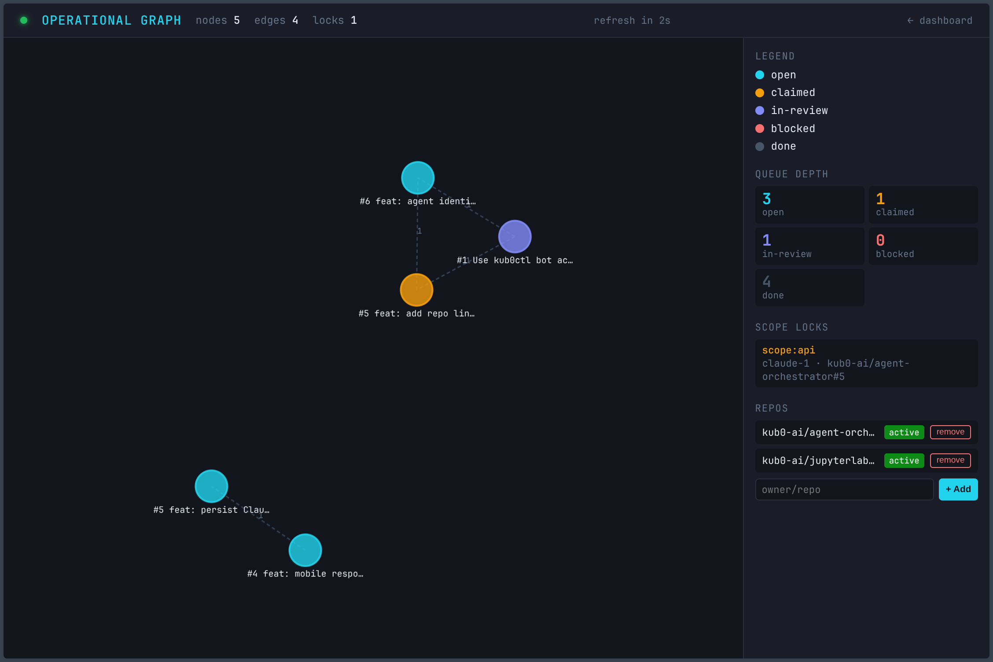
Task: Toggle active badge on agent-orch repo
Action: pyautogui.click(x=904, y=432)
